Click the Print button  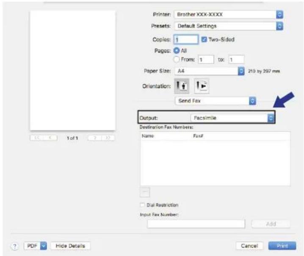coord(282,246)
